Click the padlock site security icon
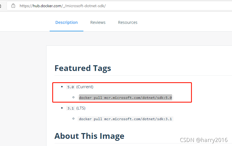 (x=13, y=6)
